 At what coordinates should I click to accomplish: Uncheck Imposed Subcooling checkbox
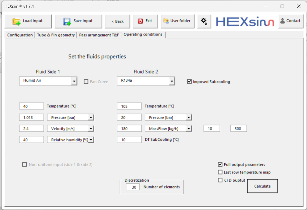189,82
